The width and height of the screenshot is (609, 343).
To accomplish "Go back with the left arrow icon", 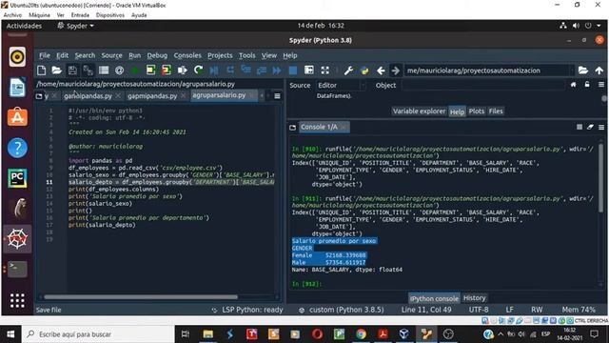I will pyautogui.click(x=381, y=71).
